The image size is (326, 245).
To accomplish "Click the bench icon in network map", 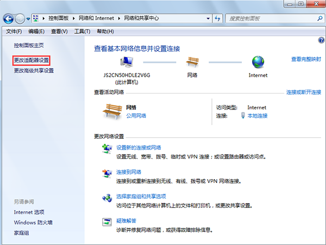I will click(x=192, y=62).
